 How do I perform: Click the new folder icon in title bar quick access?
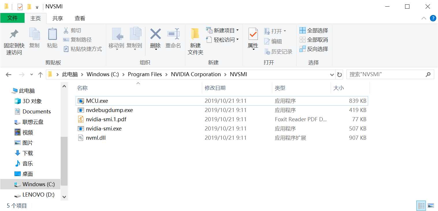point(29,7)
